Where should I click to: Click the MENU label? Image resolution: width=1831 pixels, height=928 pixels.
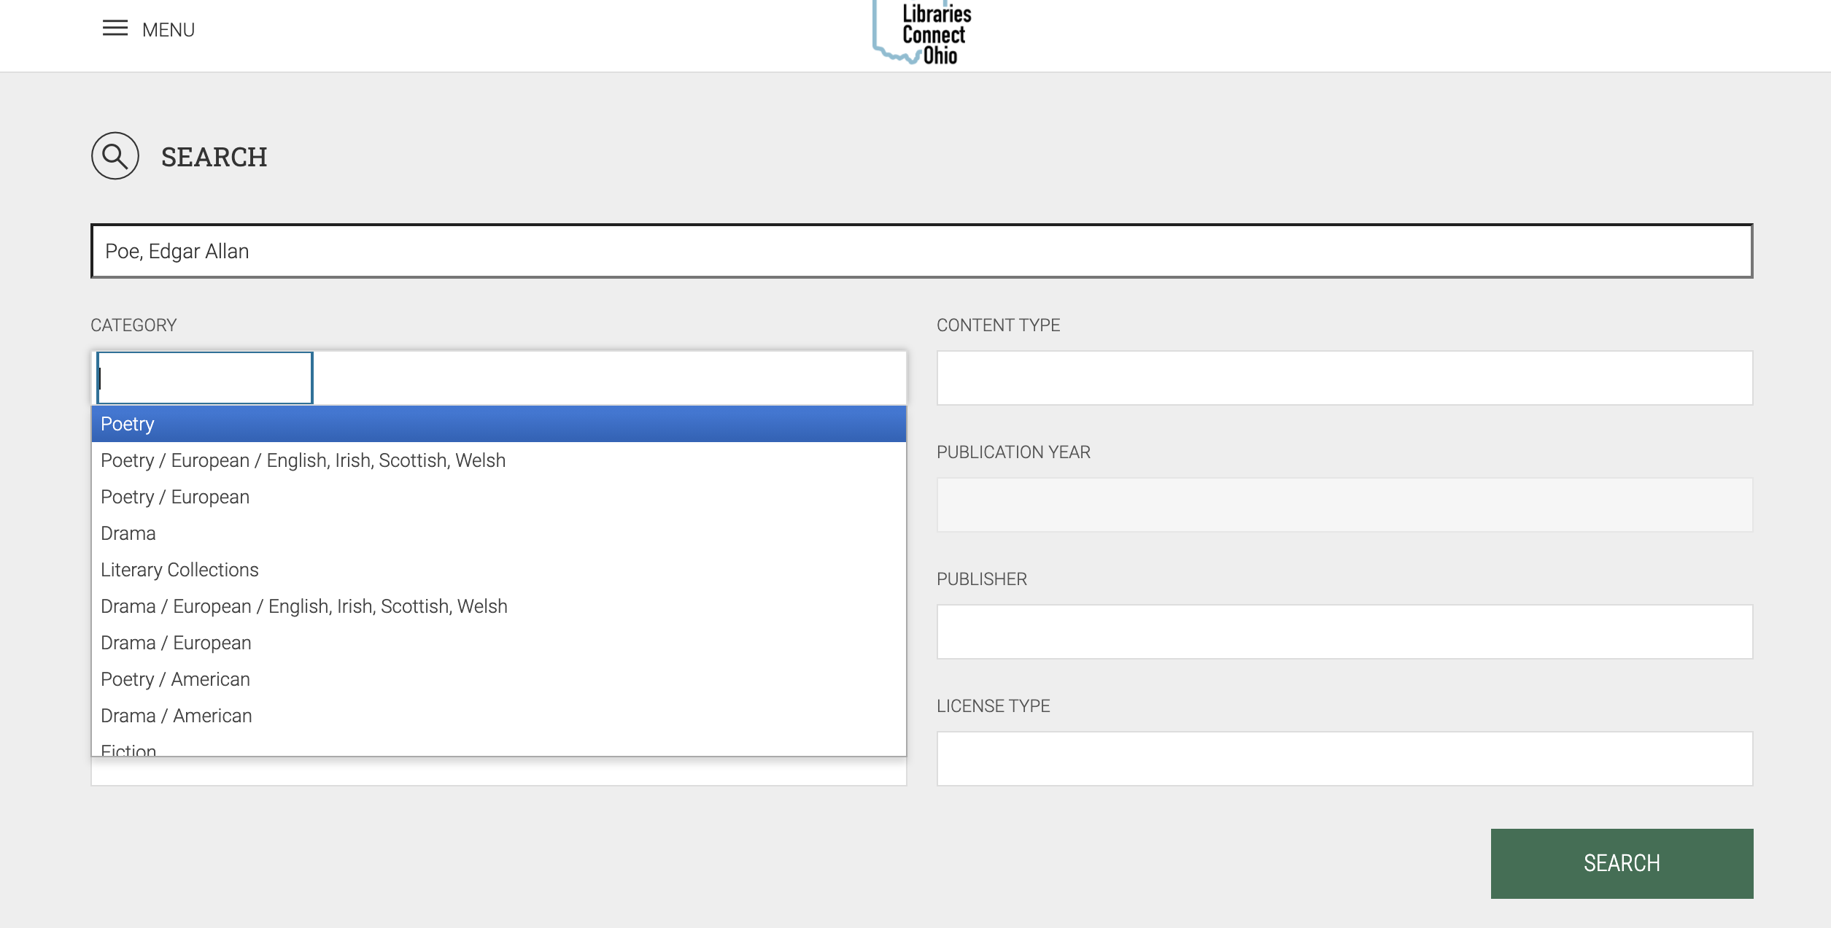coord(169,30)
